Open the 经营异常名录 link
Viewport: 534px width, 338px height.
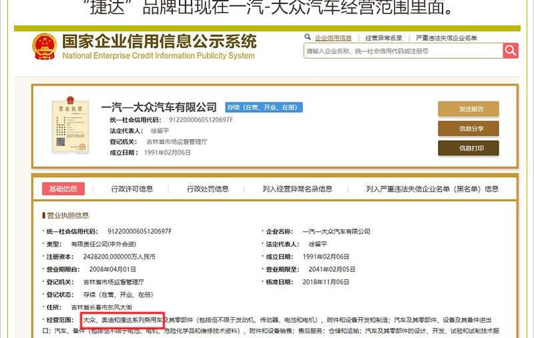(x=384, y=38)
